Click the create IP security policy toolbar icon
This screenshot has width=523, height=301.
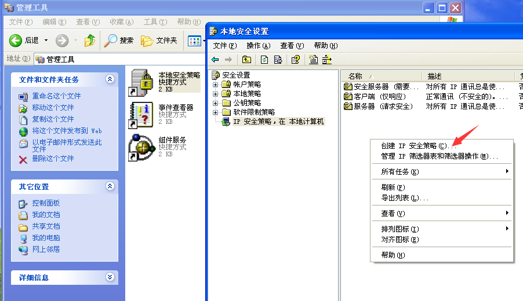pos(313,59)
